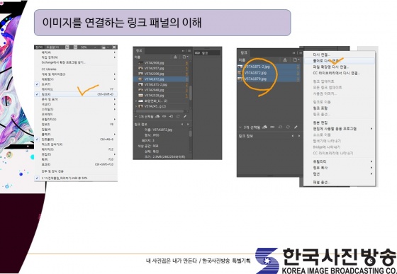Expand the V57A245 link group row

tap(136, 106)
